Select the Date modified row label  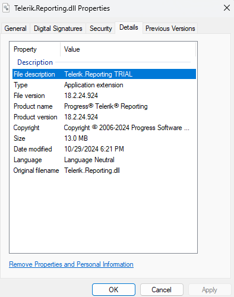point(33,149)
